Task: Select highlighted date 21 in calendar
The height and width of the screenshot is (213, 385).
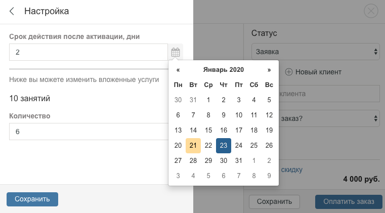Action: point(193,145)
